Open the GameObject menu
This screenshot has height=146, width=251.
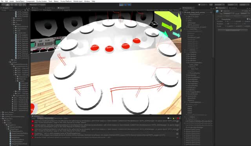click(20, 1)
